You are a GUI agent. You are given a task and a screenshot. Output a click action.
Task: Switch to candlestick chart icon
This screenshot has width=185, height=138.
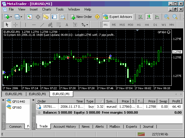point(148,17)
